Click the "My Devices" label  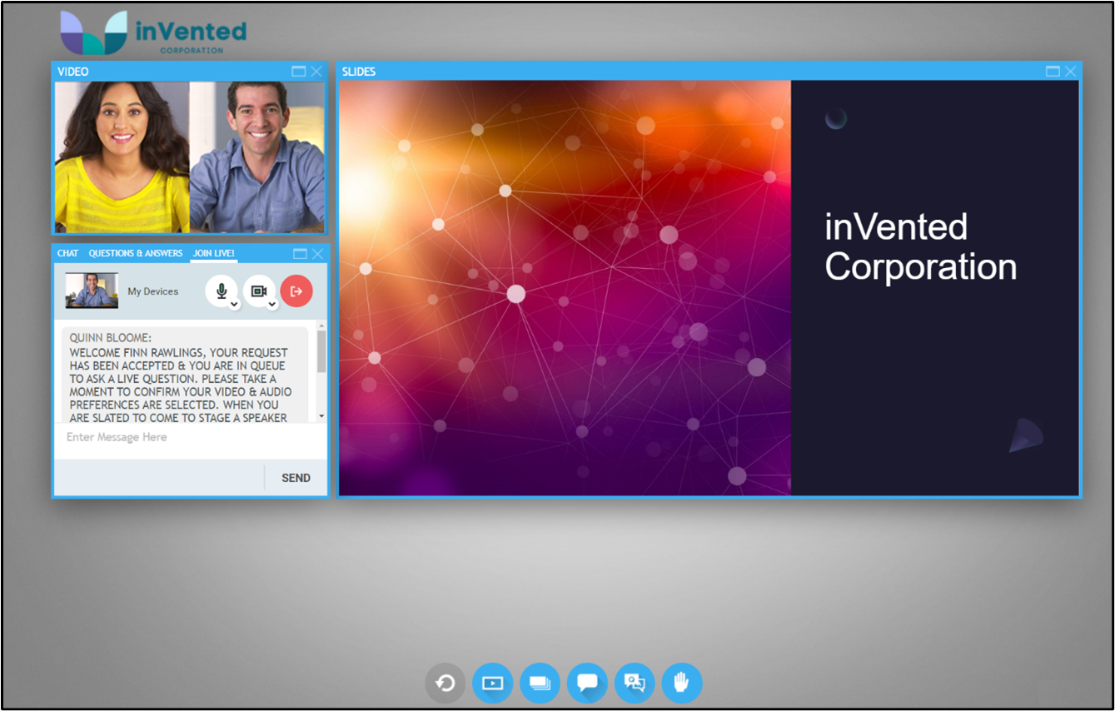(153, 291)
